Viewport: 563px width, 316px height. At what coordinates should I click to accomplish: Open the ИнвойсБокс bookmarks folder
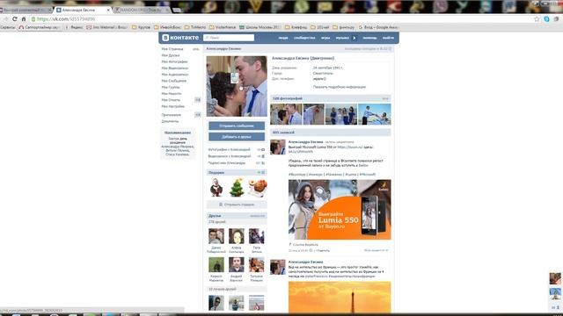click(x=168, y=27)
